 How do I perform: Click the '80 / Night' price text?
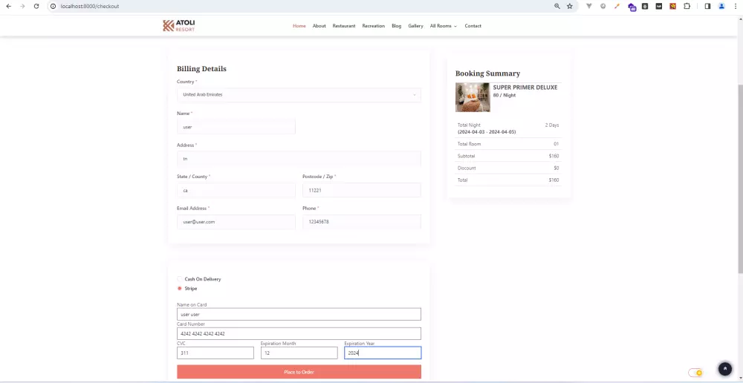pos(504,95)
